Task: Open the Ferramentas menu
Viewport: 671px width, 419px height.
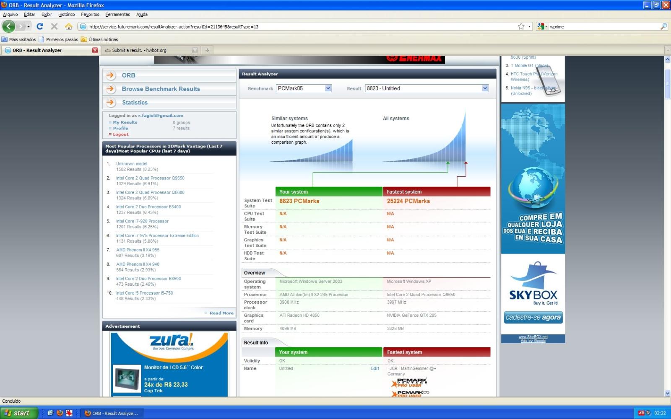Action: pos(117,14)
